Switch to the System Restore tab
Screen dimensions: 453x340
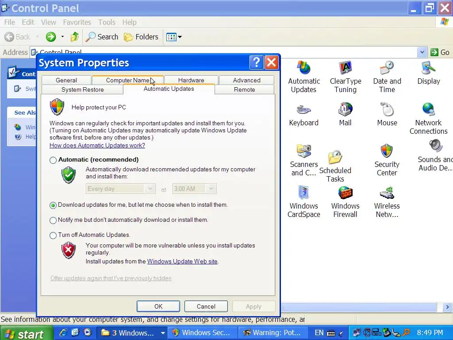point(83,89)
